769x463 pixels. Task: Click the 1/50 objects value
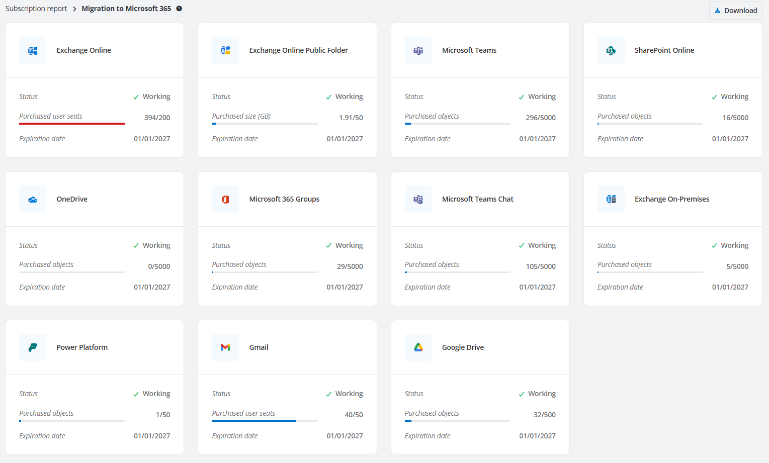pos(163,415)
